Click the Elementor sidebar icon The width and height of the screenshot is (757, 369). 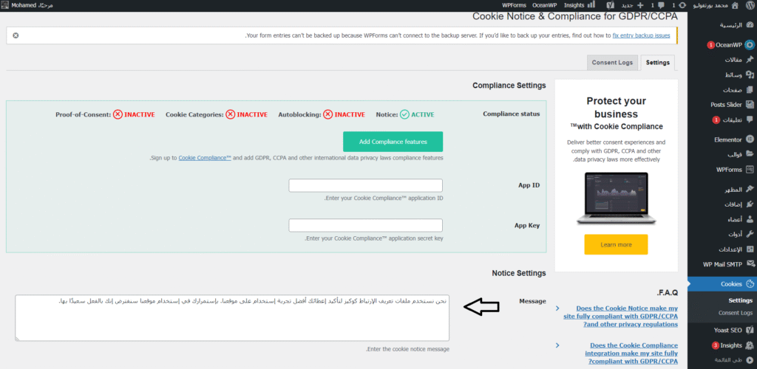pyautogui.click(x=750, y=139)
